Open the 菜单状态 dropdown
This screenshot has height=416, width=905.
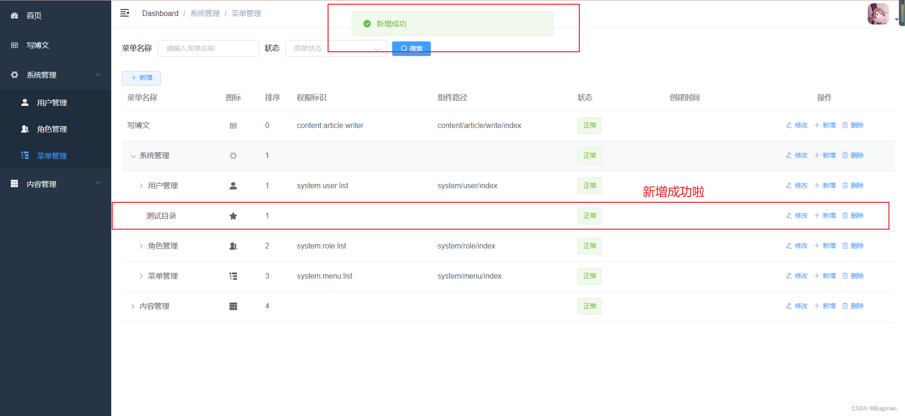(x=336, y=48)
